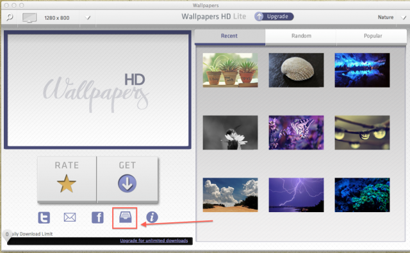Open the downloads inbox tray icon
This screenshot has width=410, height=253.
pos(126,217)
